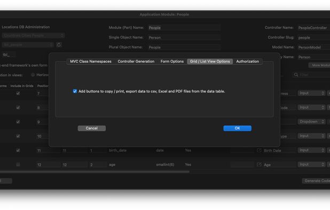This screenshot has width=330, height=210.
Task: Go to the Authorization tab
Action: 248,61
